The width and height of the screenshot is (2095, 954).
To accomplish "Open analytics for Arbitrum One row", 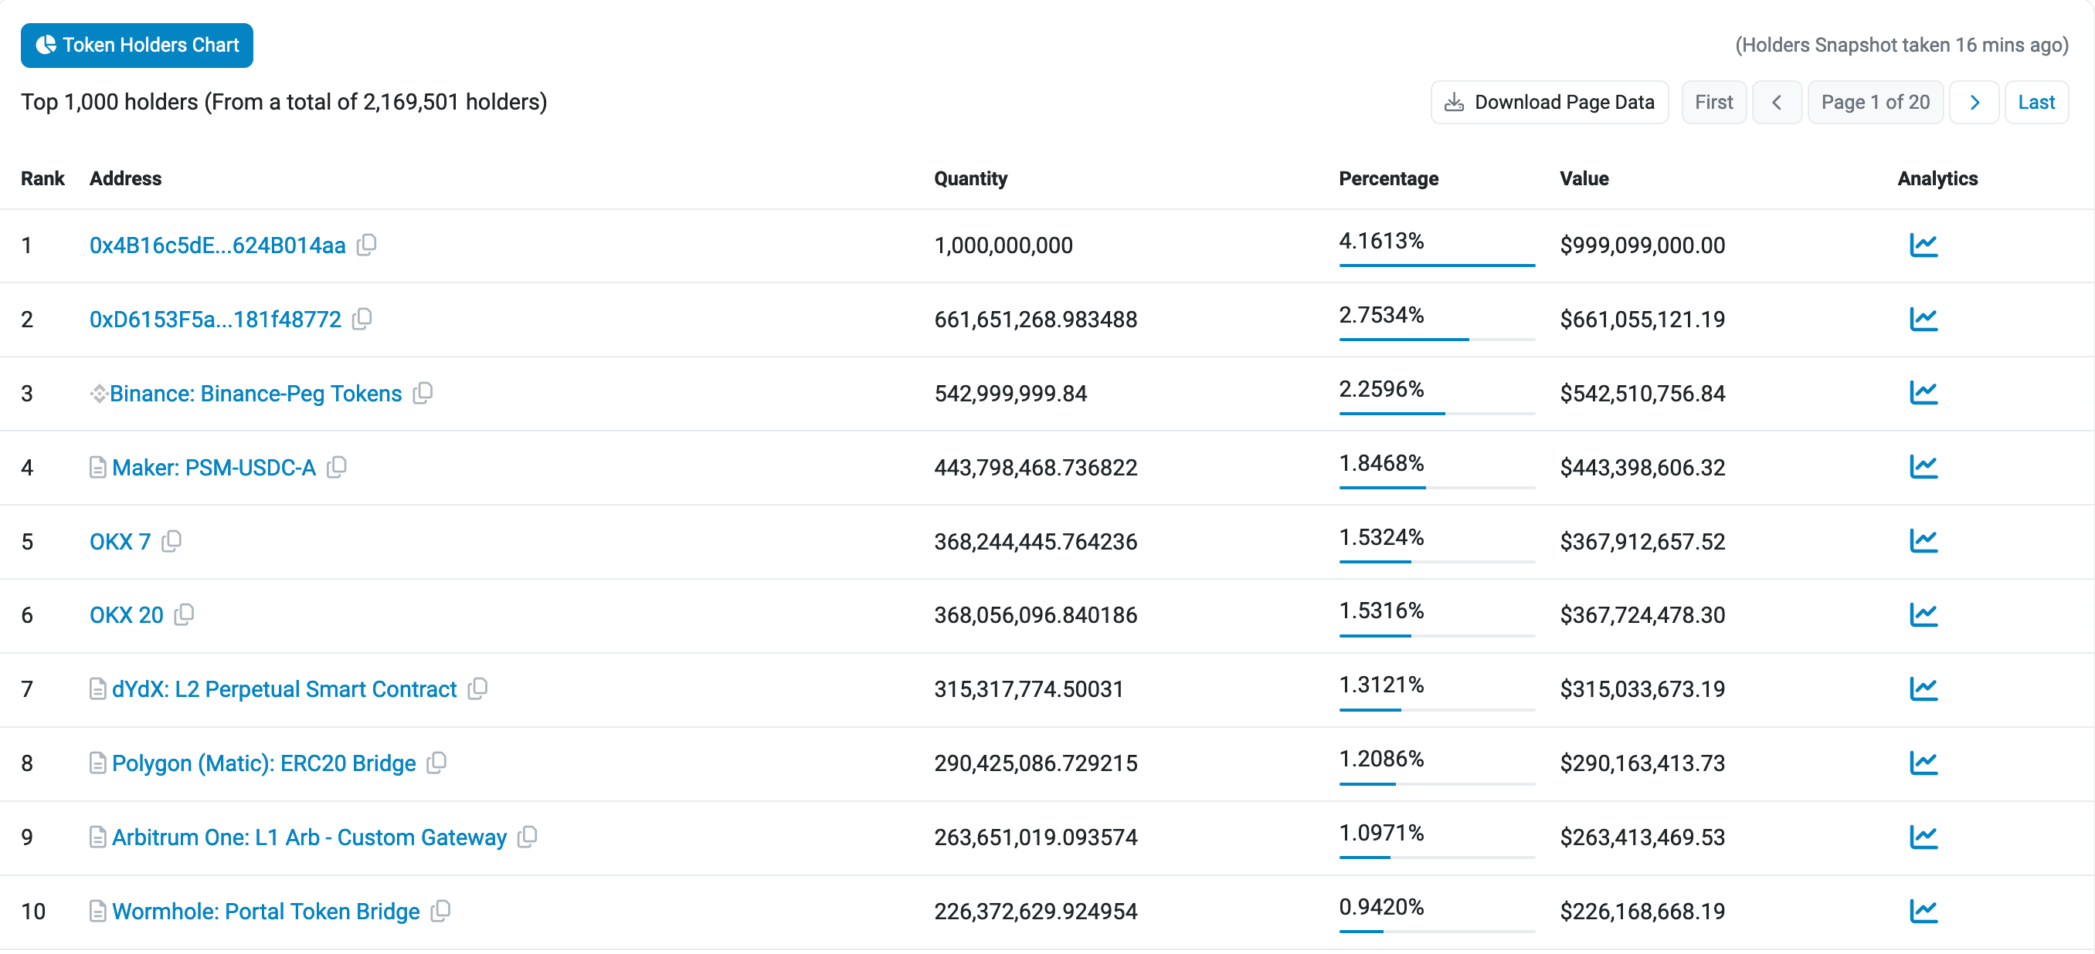I will coord(1924,836).
